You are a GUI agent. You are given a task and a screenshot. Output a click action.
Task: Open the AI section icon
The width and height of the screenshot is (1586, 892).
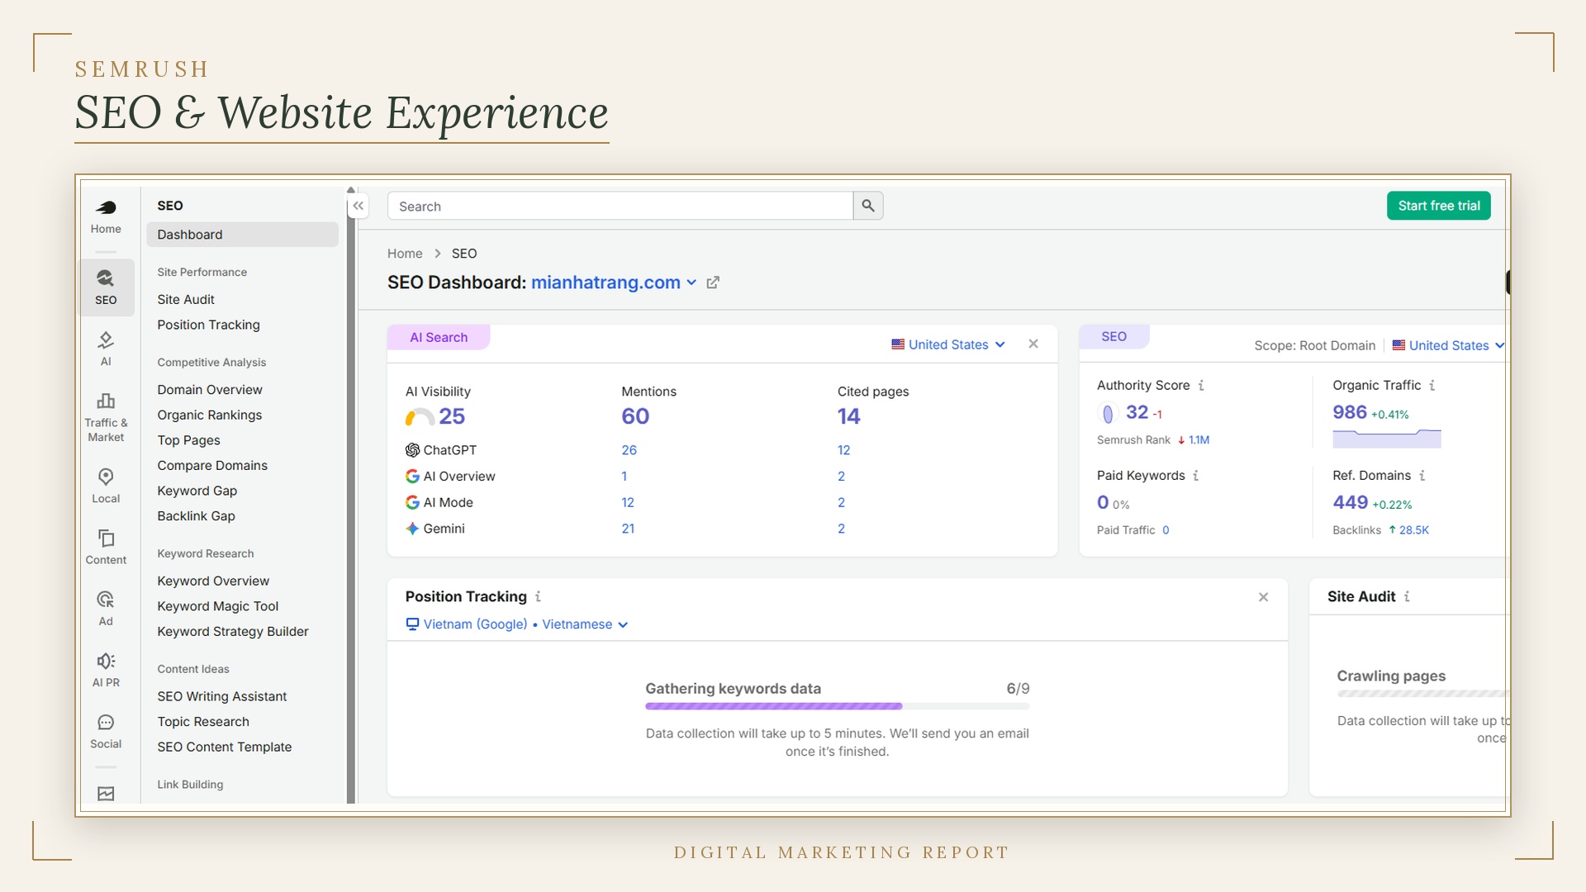pyautogui.click(x=106, y=349)
